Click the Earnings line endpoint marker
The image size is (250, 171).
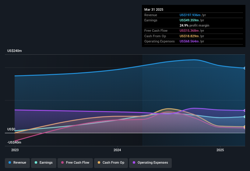[245, 117]
